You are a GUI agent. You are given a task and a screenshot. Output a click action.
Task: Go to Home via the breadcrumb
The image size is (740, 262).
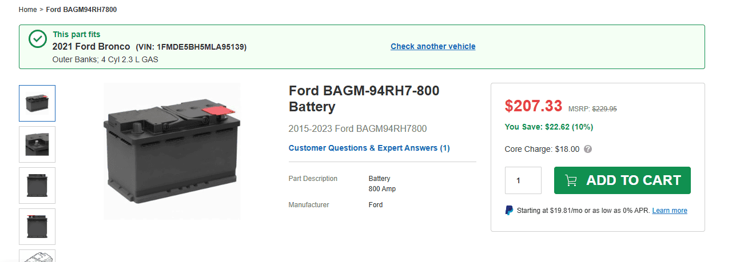(x=27, y=10)
